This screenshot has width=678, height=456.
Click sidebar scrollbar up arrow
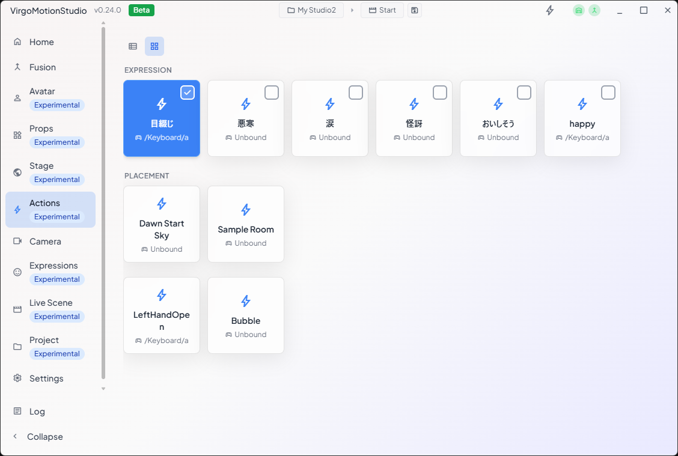[103, 23]
